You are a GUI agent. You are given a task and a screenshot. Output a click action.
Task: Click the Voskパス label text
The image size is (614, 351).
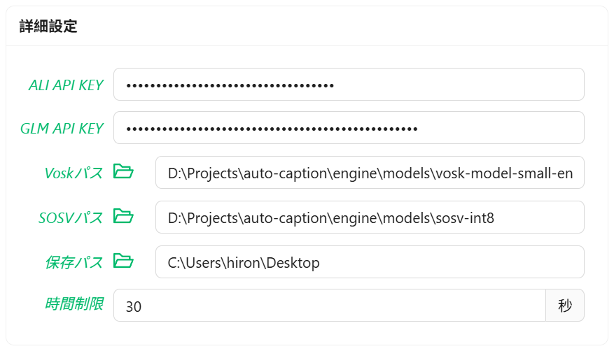[74, 173]
